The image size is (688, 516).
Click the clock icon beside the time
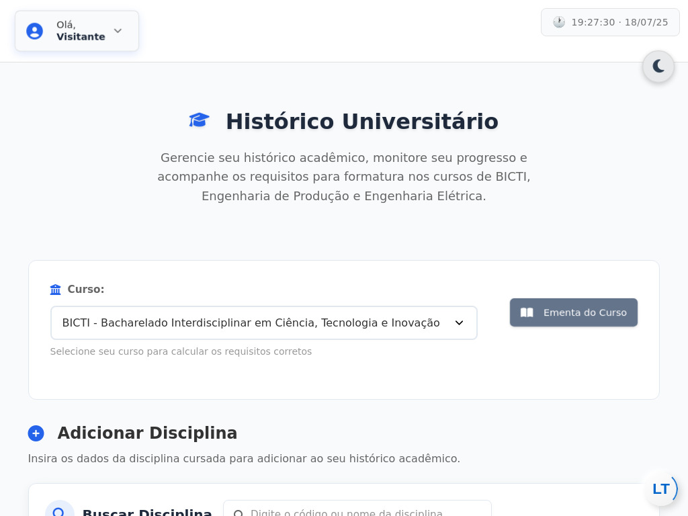[558, 22]
